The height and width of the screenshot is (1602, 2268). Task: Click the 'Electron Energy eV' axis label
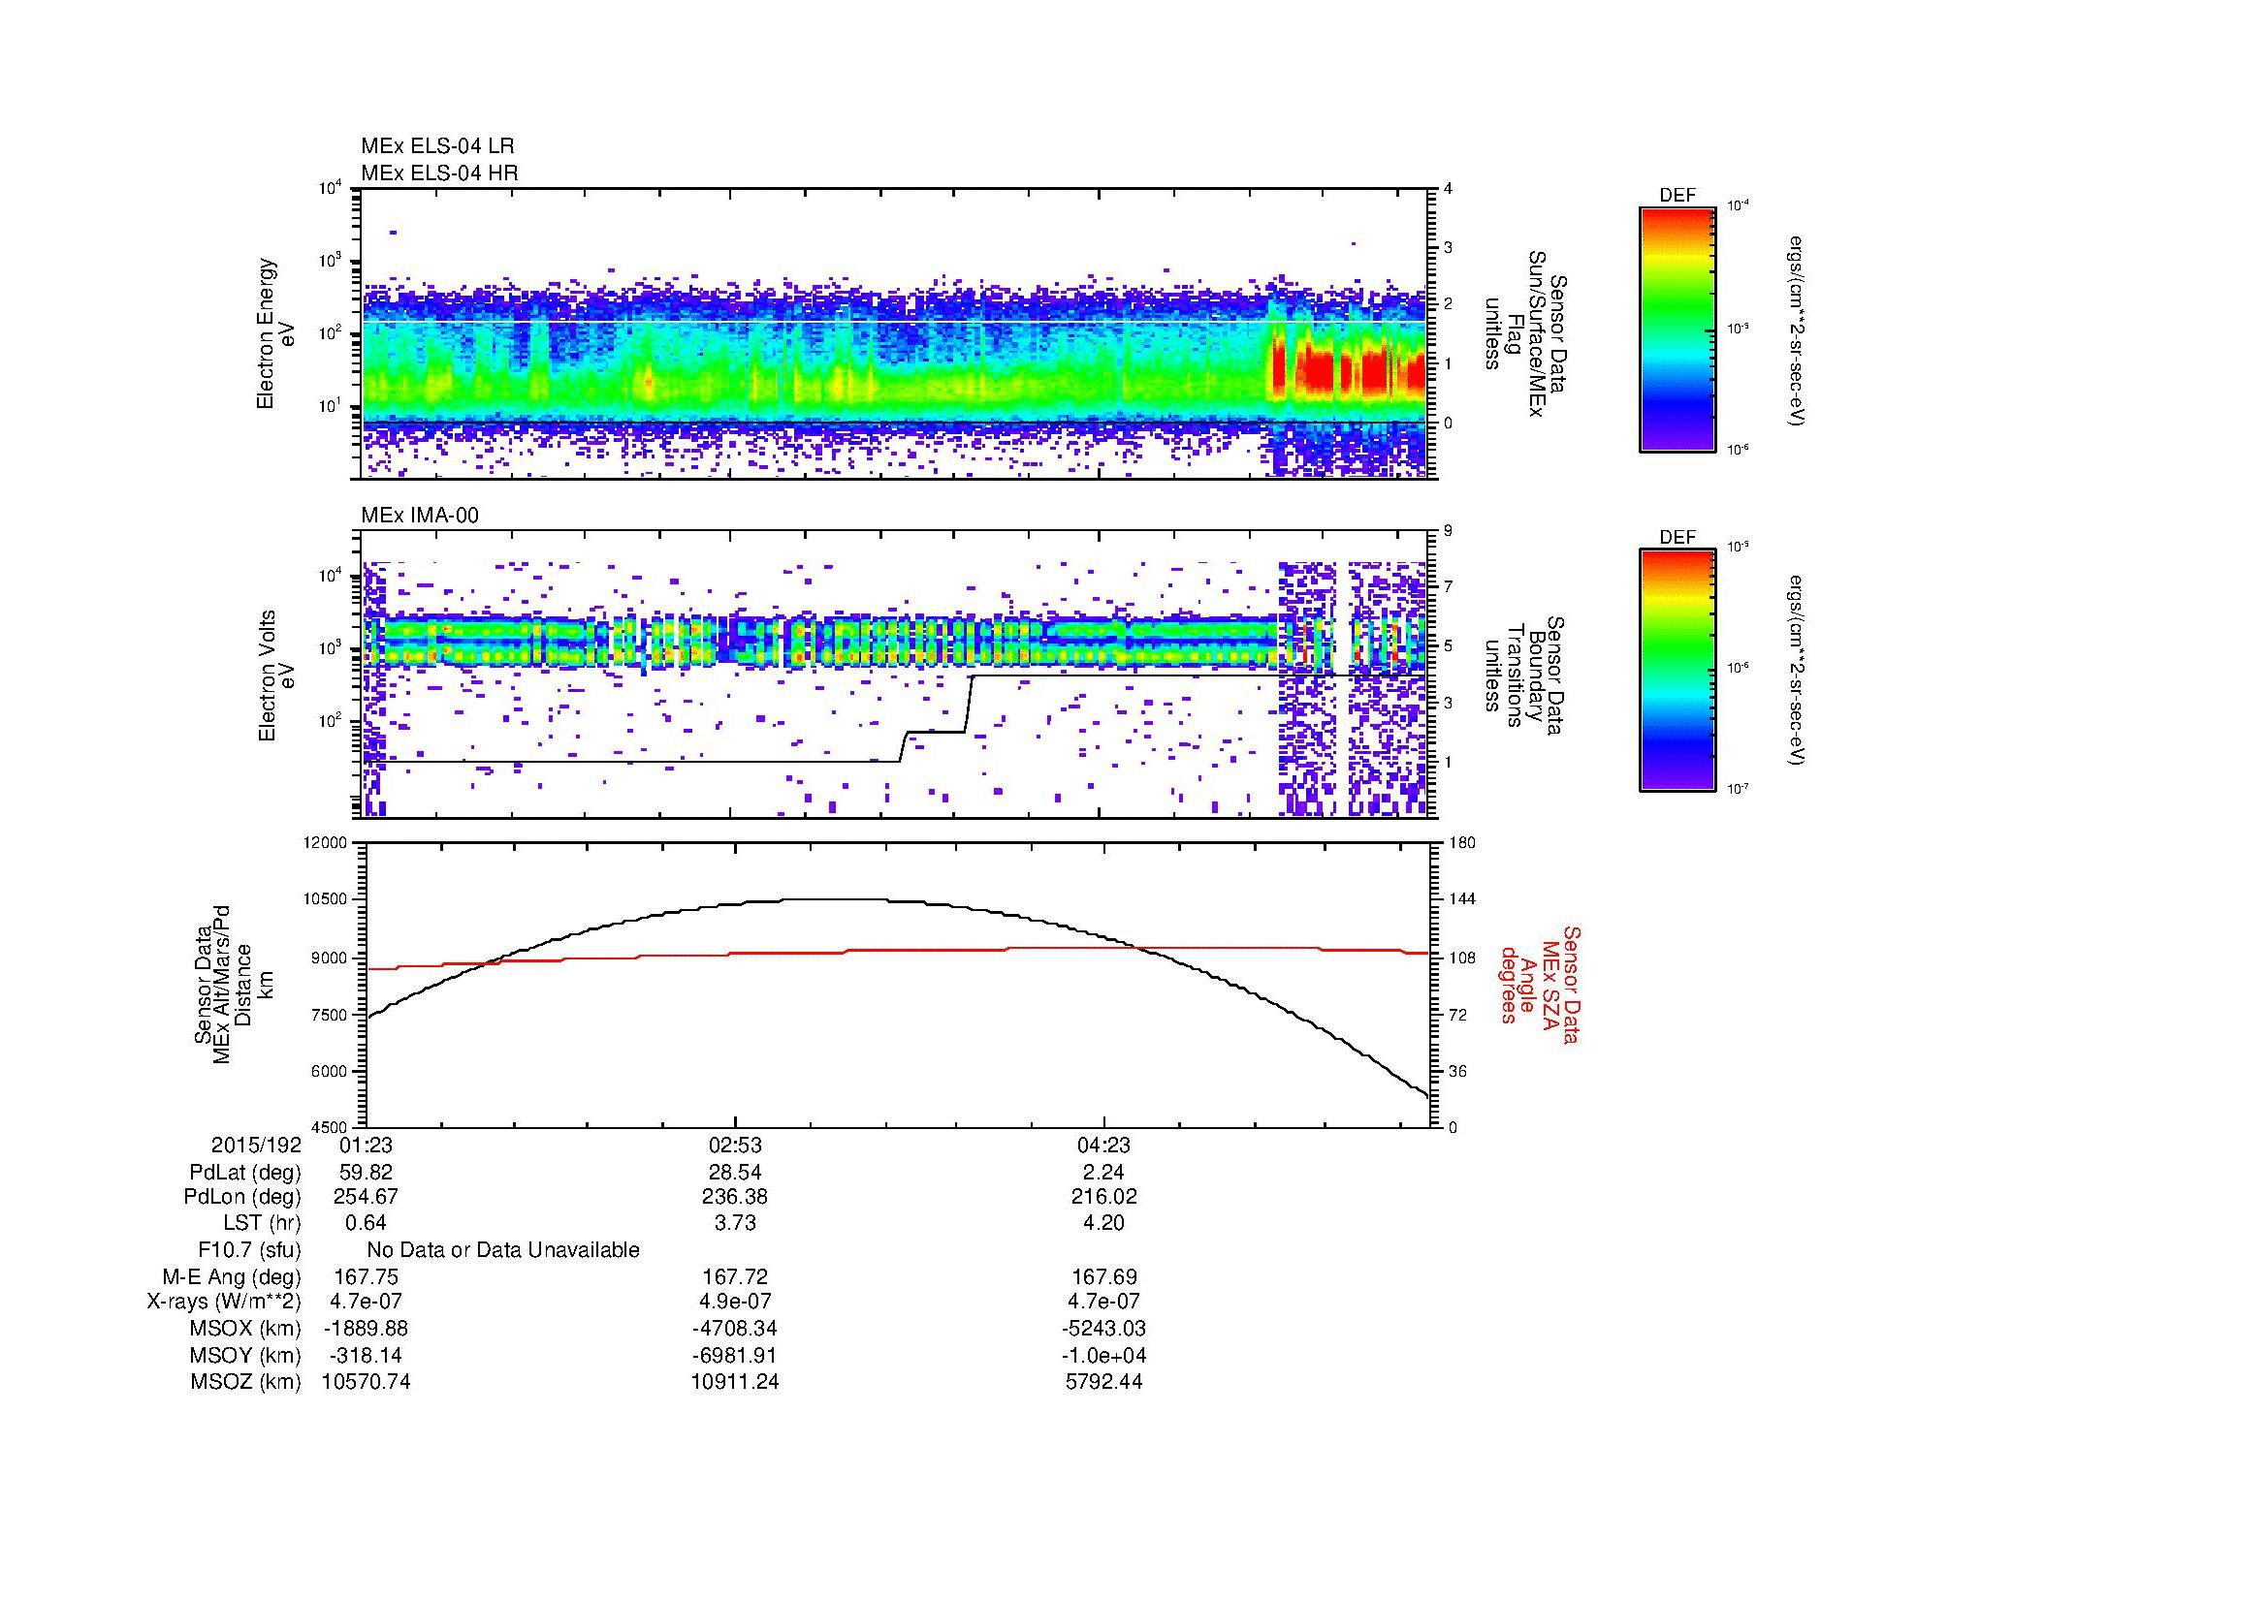point(275,333)
